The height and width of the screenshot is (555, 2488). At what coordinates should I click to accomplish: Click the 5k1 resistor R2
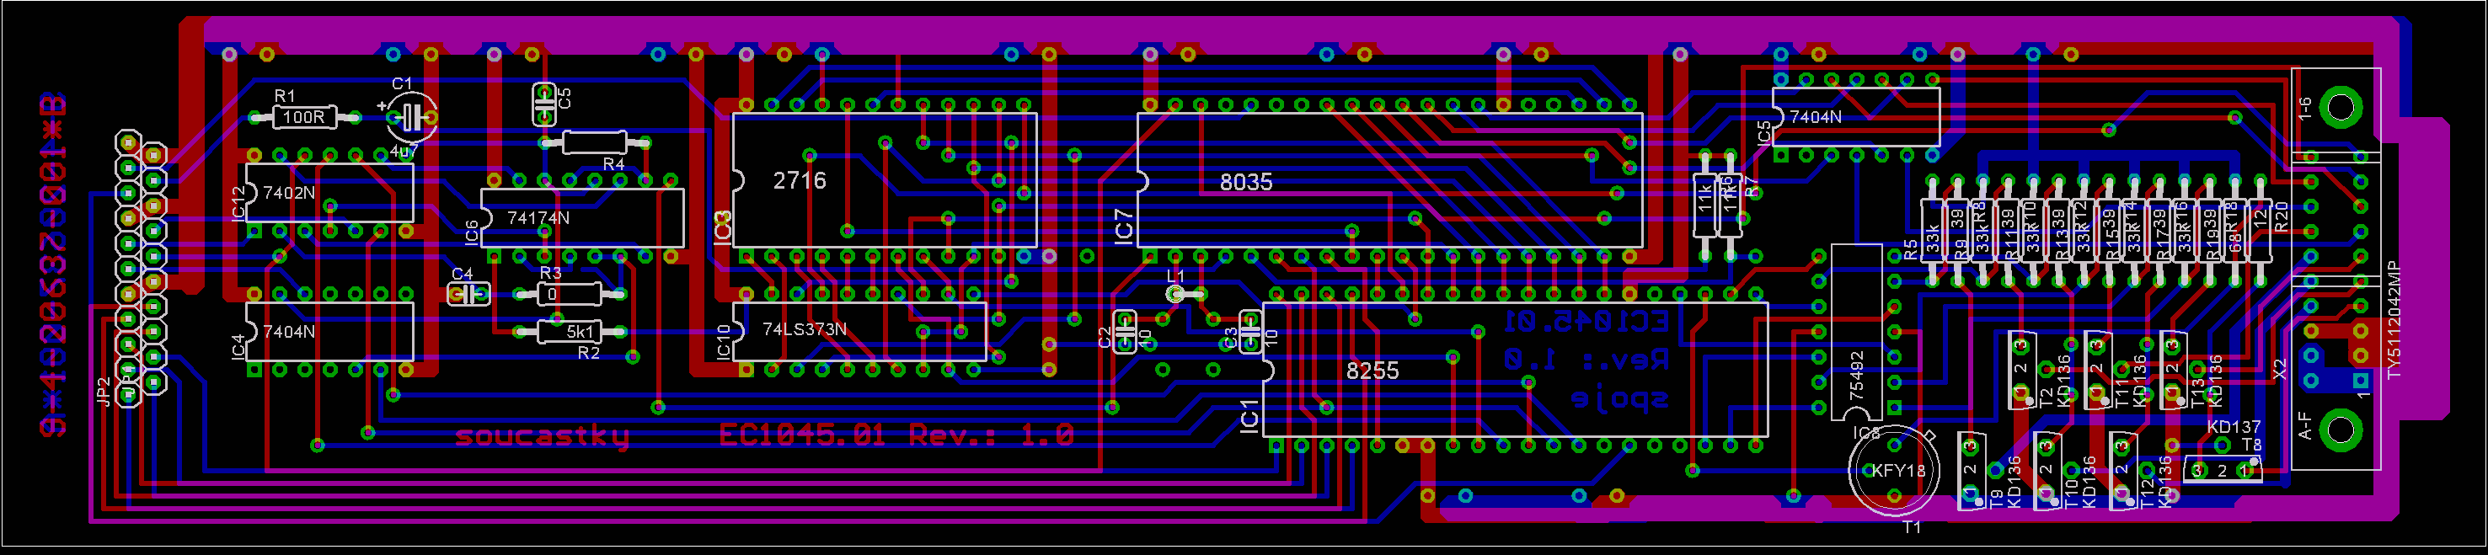pyautogui.click(x=569, y=332)
